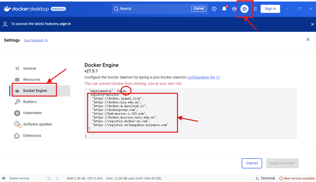Open the configuration file link
Viewport: 316px width, 182px height.
click(x=201, y=77)
